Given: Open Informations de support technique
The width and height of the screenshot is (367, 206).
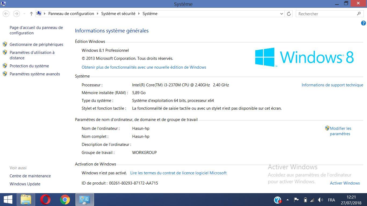Looking at the screenshot, I should (332, 85).
